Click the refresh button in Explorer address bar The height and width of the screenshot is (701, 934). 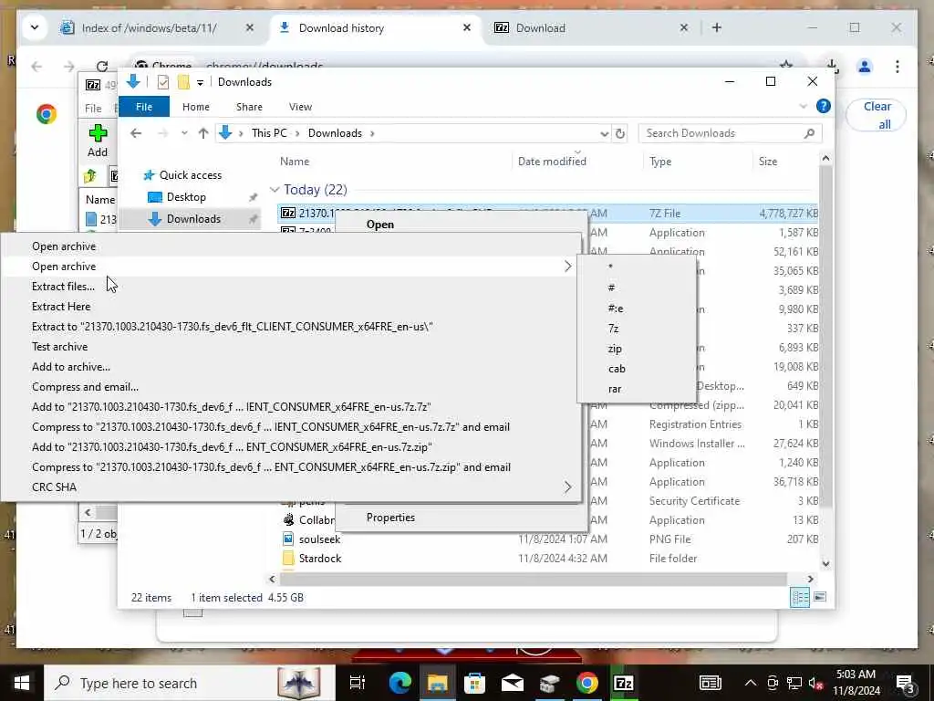click(x=620, y=133)
